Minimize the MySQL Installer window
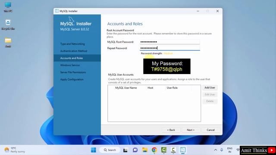 198,11
